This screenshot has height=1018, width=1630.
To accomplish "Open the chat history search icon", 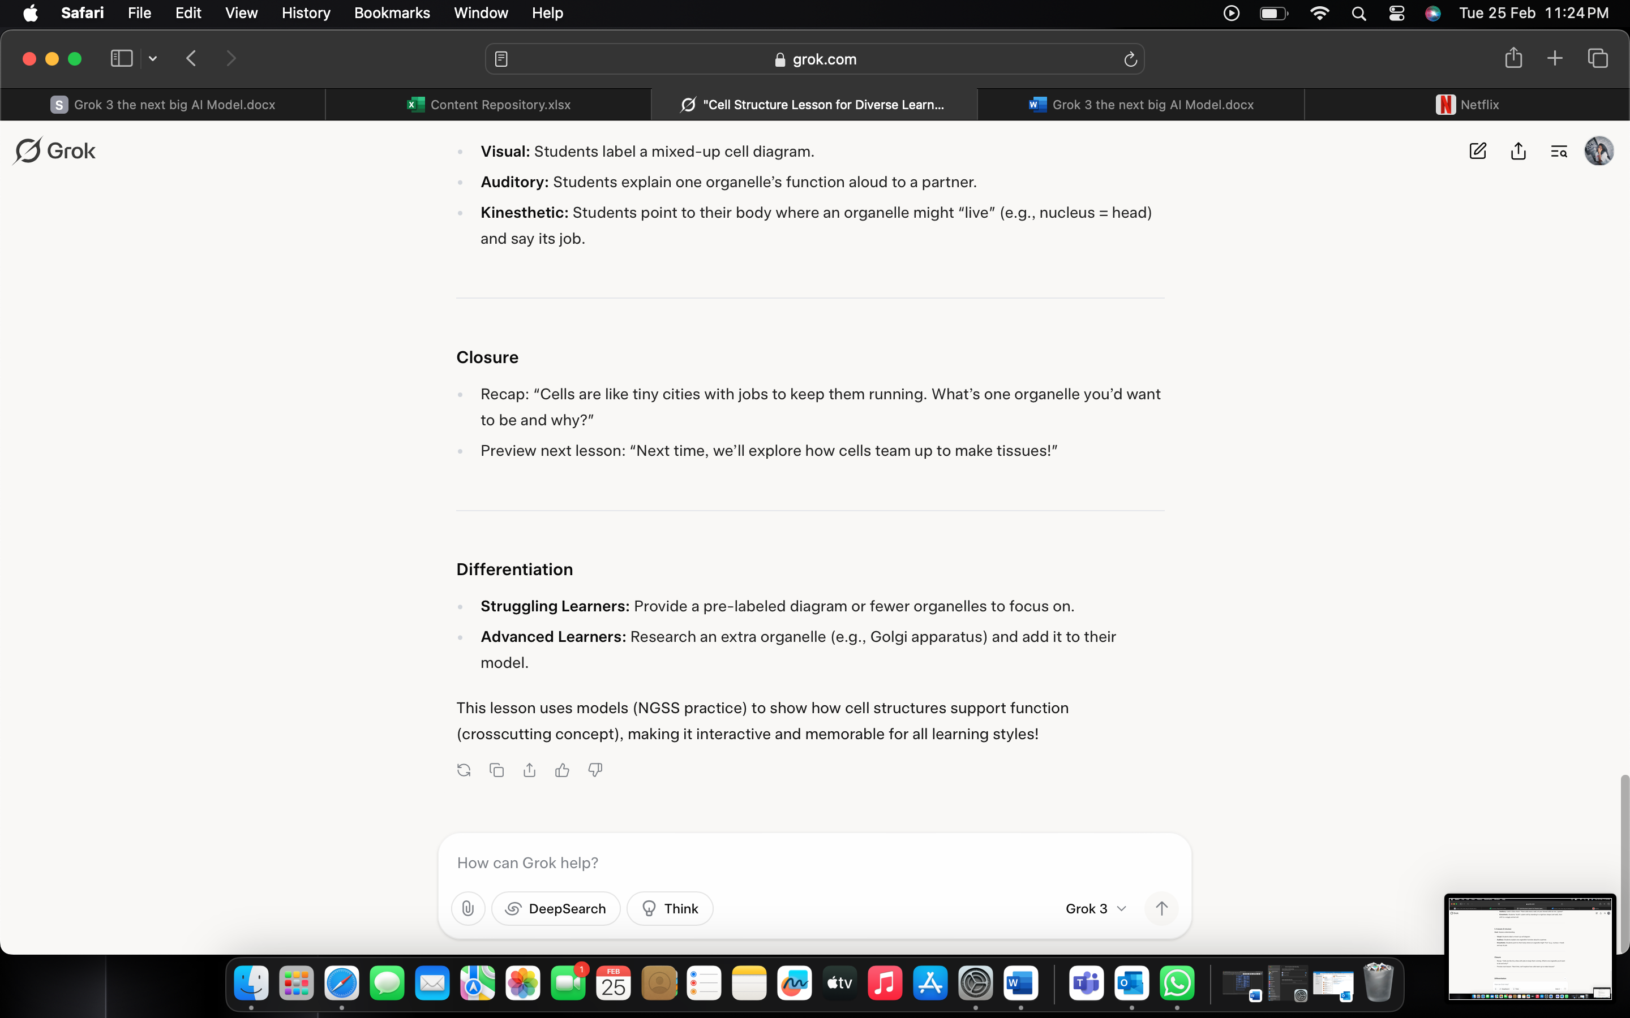I will pyautogui.click(x=1559, y=152).
